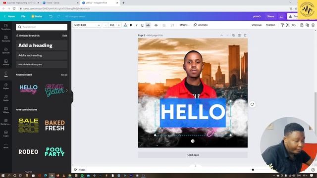Click the transparency icon
The width and height of the screenshot is (317, 178).
[288, 25]
